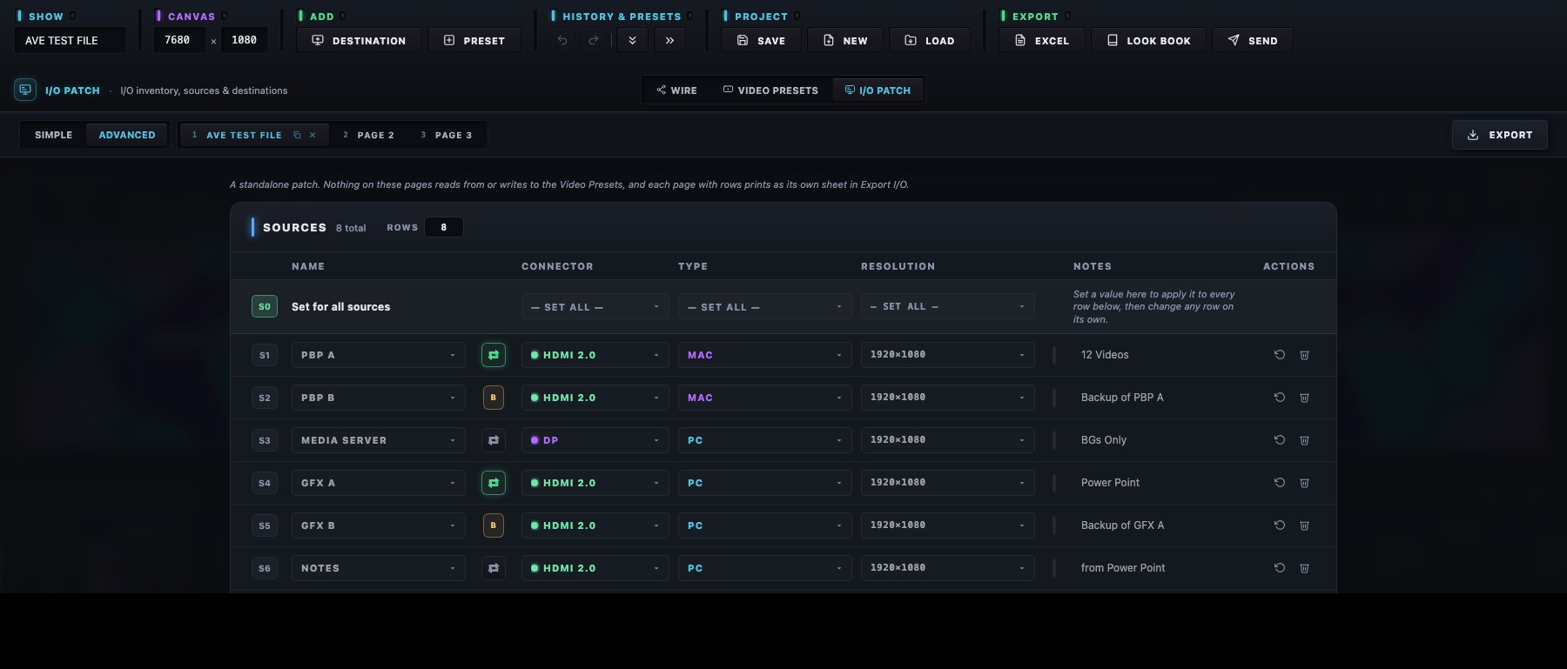This screenshot has height=669, width=1567.
Task: Reset the GFX A source row
Action: [1280, 483]
